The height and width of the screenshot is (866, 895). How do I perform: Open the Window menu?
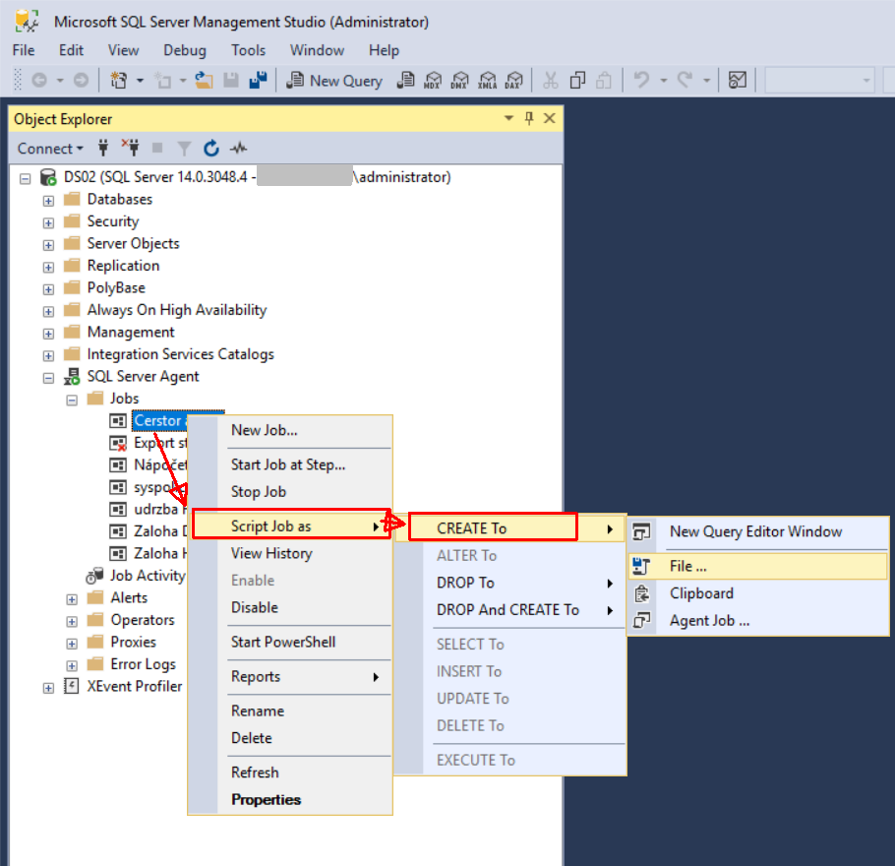[317, 50]
